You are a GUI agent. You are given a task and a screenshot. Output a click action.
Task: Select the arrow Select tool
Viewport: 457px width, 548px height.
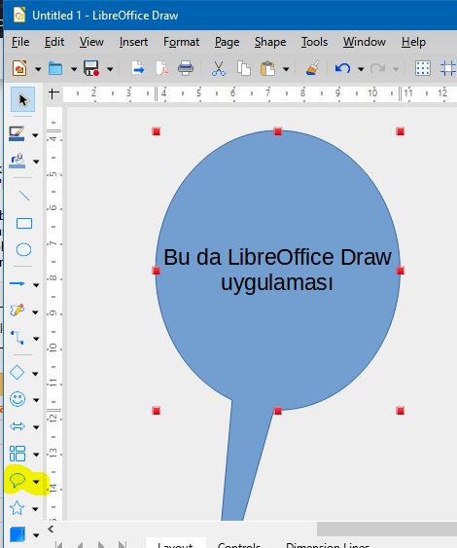22,99
